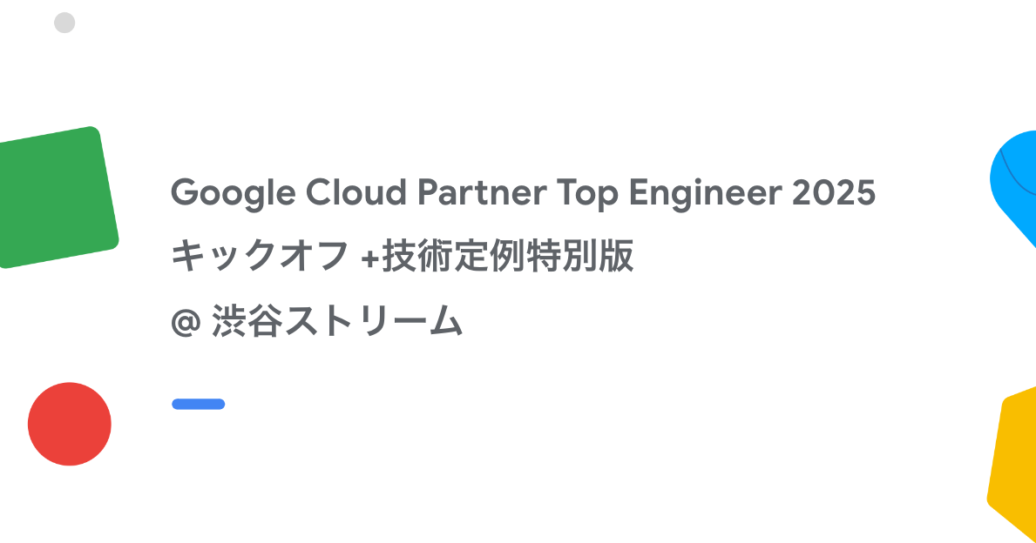Select the word Top in title
Image resolution: width=1036 pixels, height=543 pixels.
click(x=587, y=194)
